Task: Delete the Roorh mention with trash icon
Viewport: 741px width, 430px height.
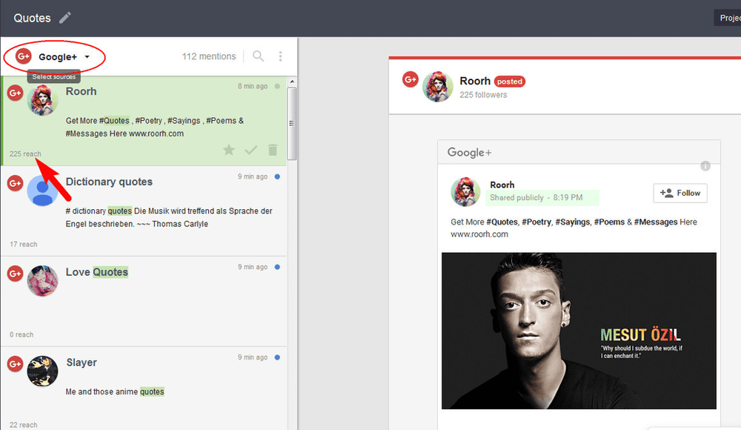Action: pyautogui.click(x=273, y=150)
